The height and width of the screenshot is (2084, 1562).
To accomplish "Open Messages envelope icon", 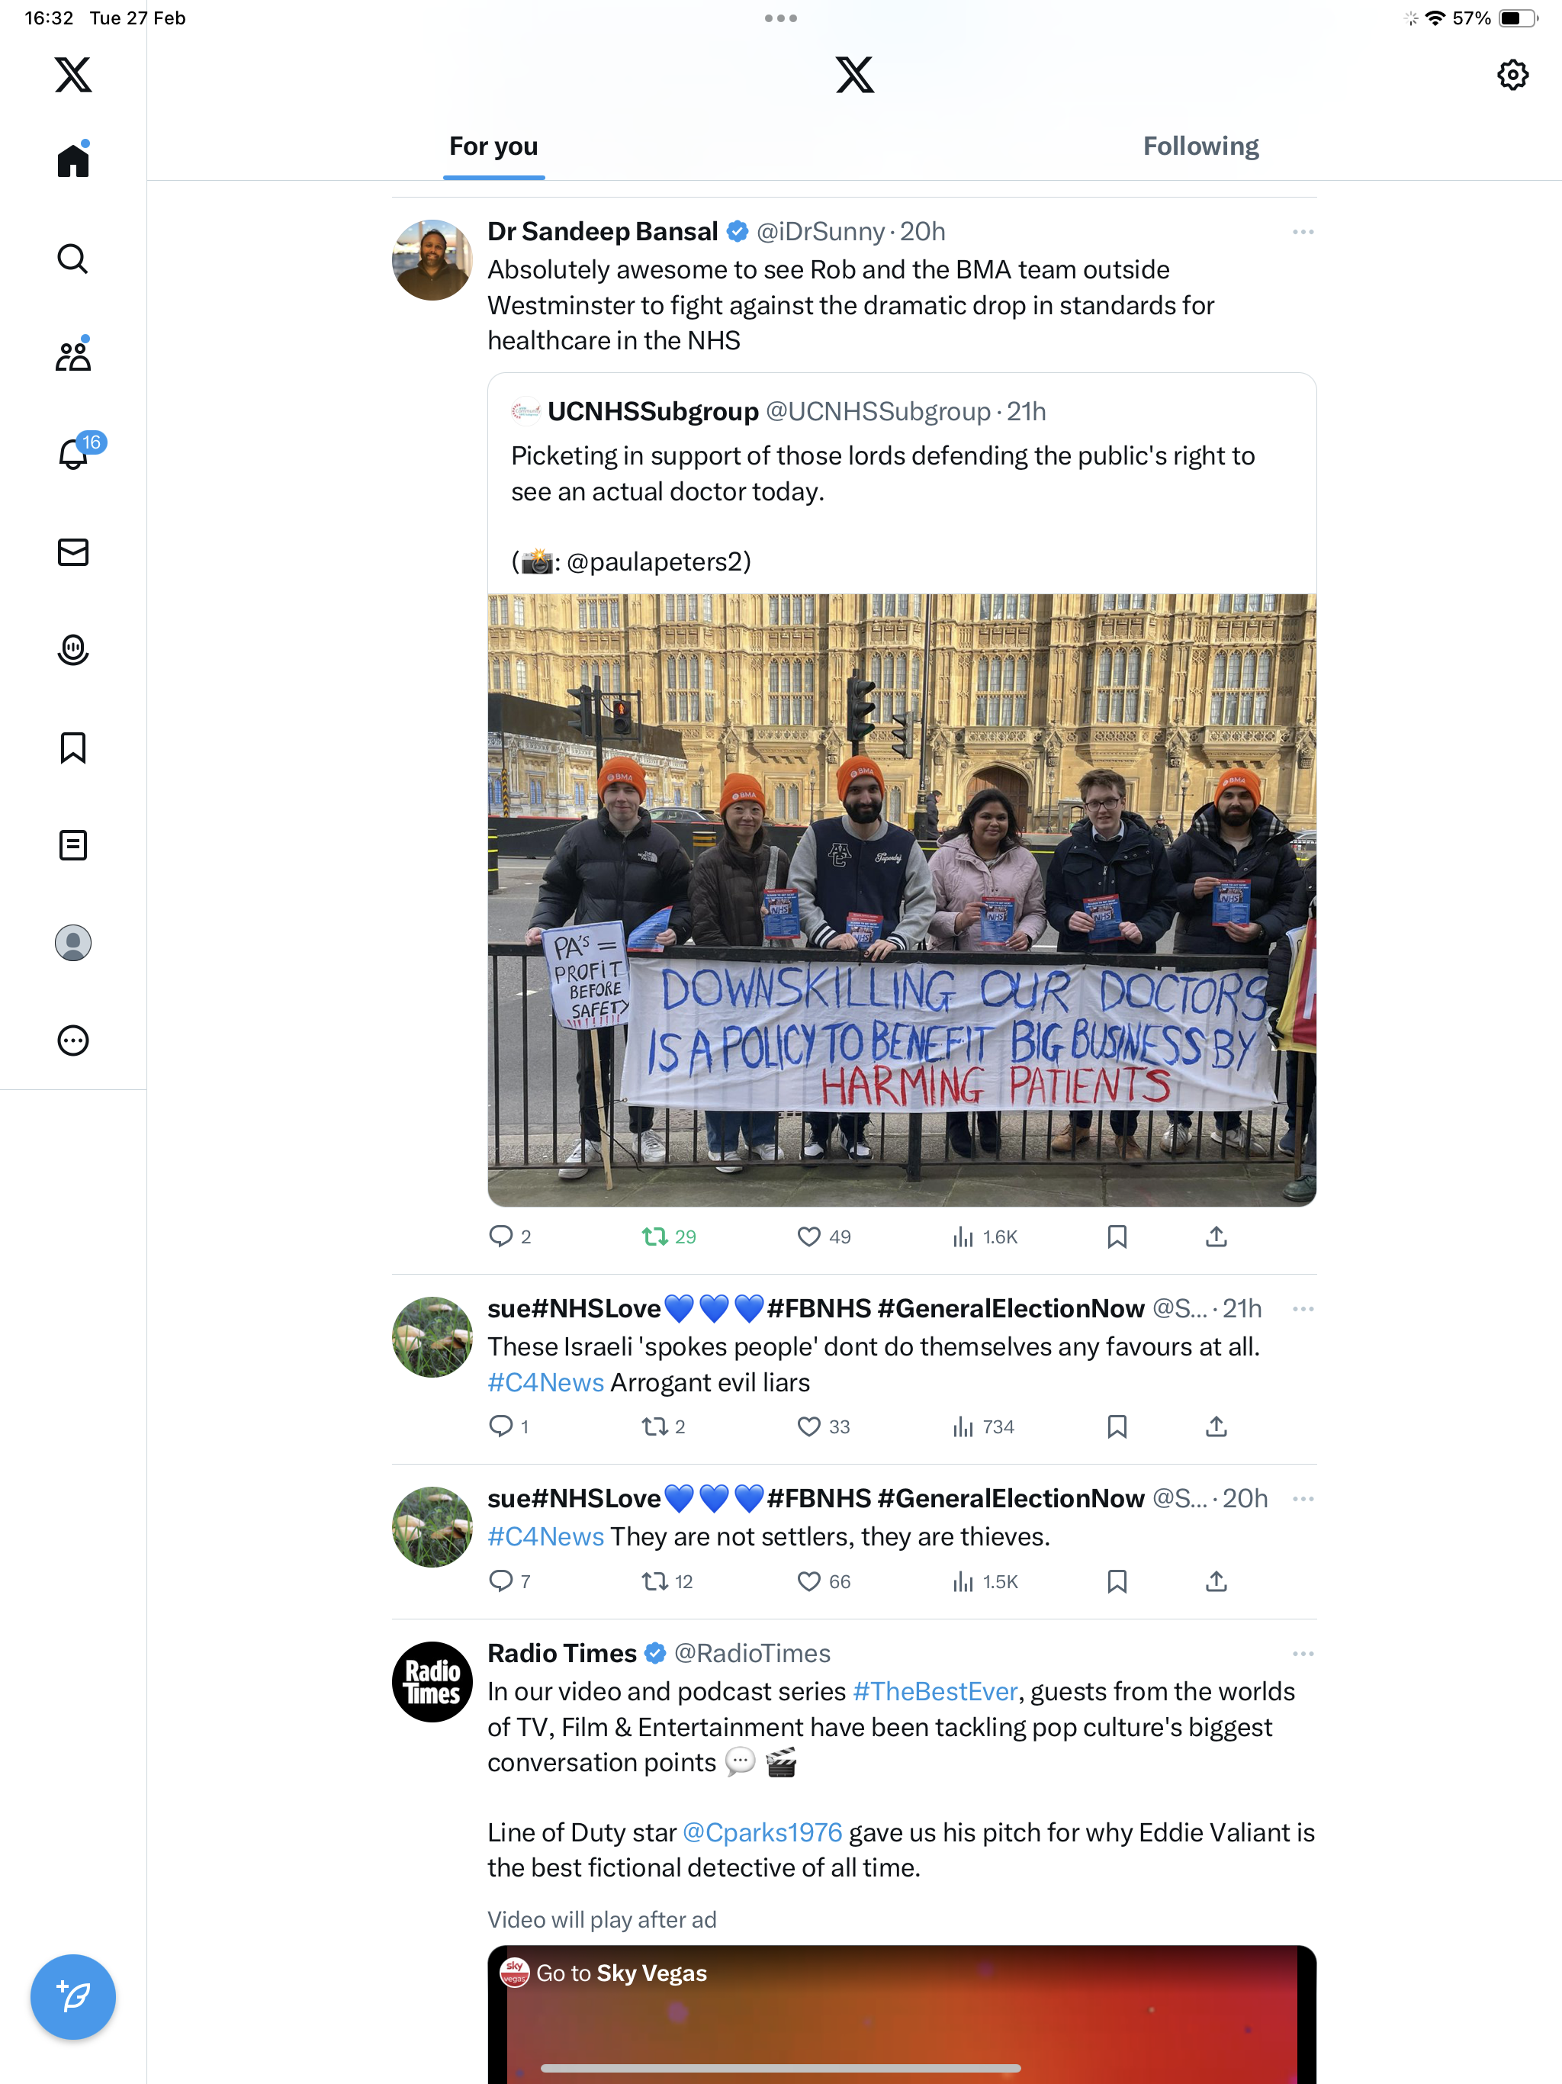I will (x=72, y=552).
